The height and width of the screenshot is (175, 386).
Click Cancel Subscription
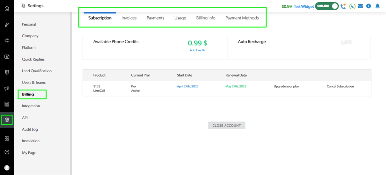tap(340, 86)
